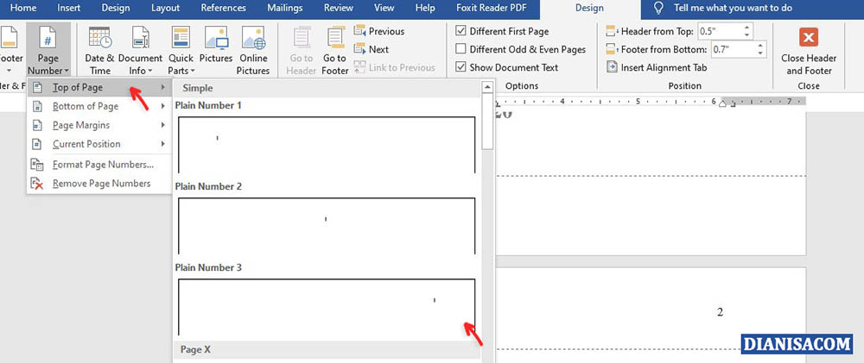The height and width of the screenshot is (363, 864).
Task: Enable Different Odd & Even Pages
Action: [x=461, y=49]
